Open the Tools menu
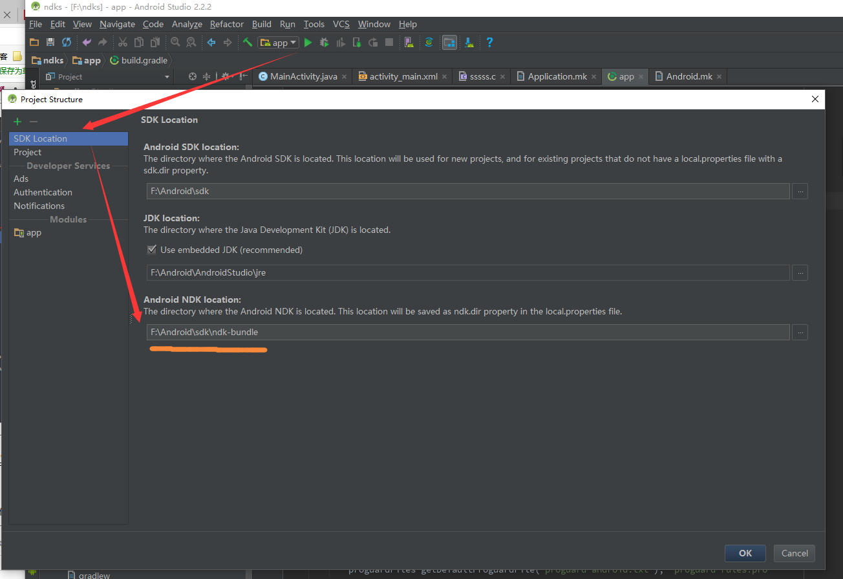The width and height of the screenshot is (843, 579). pyautogui.click(x=314, y=24)
